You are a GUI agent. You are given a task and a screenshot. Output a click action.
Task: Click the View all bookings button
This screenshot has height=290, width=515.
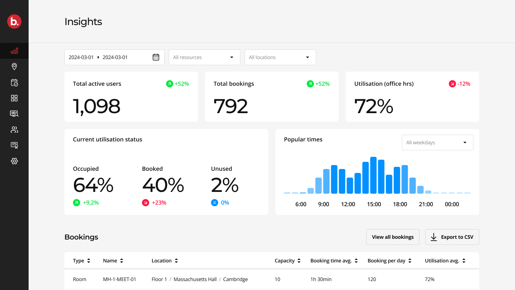(x=393, y=237)
